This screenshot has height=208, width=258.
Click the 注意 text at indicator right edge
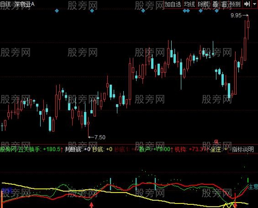click(x=253, y=187)
